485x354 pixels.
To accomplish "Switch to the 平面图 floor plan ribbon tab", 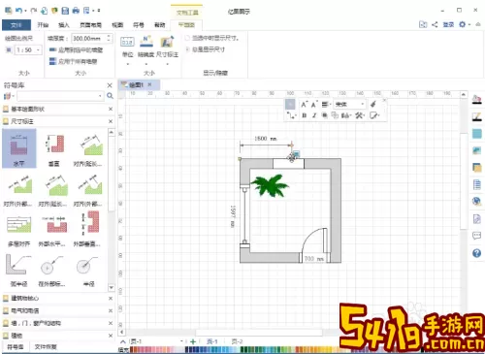I will point(186,25).
